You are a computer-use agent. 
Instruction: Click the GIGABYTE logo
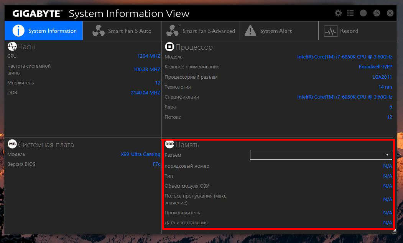point(37,14)
